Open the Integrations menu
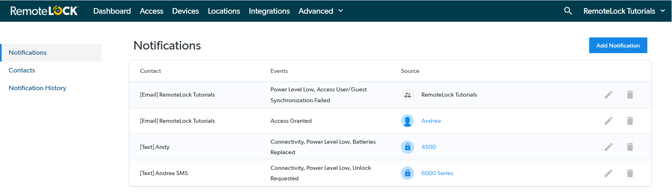Image resolution: width=672 pixels, height=196 pixels. [x=269, y=11]
